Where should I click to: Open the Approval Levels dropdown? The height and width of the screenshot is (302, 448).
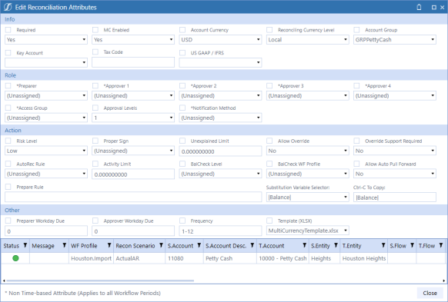pyautogui.click(x=133, y=118)
